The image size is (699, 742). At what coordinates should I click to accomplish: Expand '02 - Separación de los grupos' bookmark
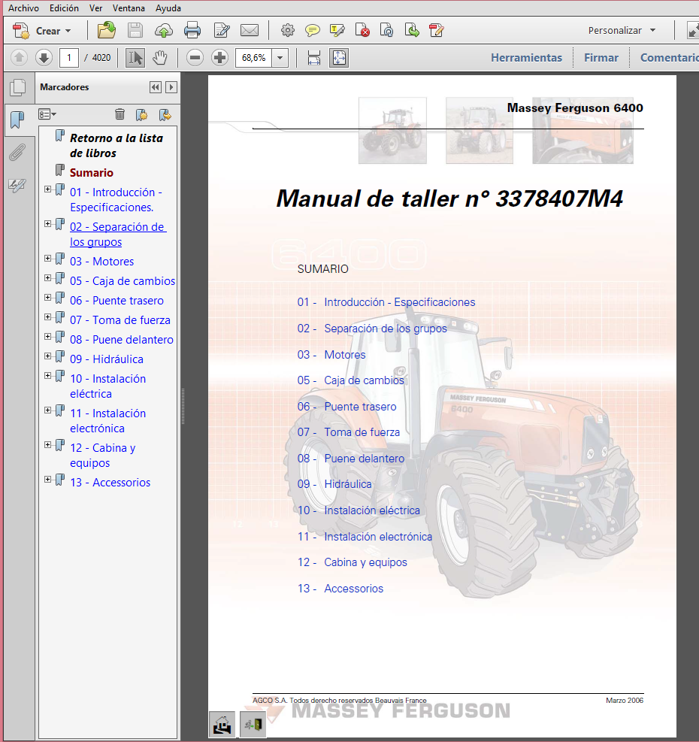[x=48, y=224]
